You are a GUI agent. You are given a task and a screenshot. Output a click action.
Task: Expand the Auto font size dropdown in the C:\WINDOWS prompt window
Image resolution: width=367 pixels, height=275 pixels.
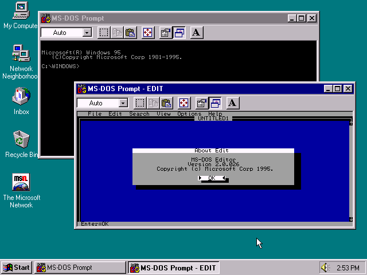point(87,33)
